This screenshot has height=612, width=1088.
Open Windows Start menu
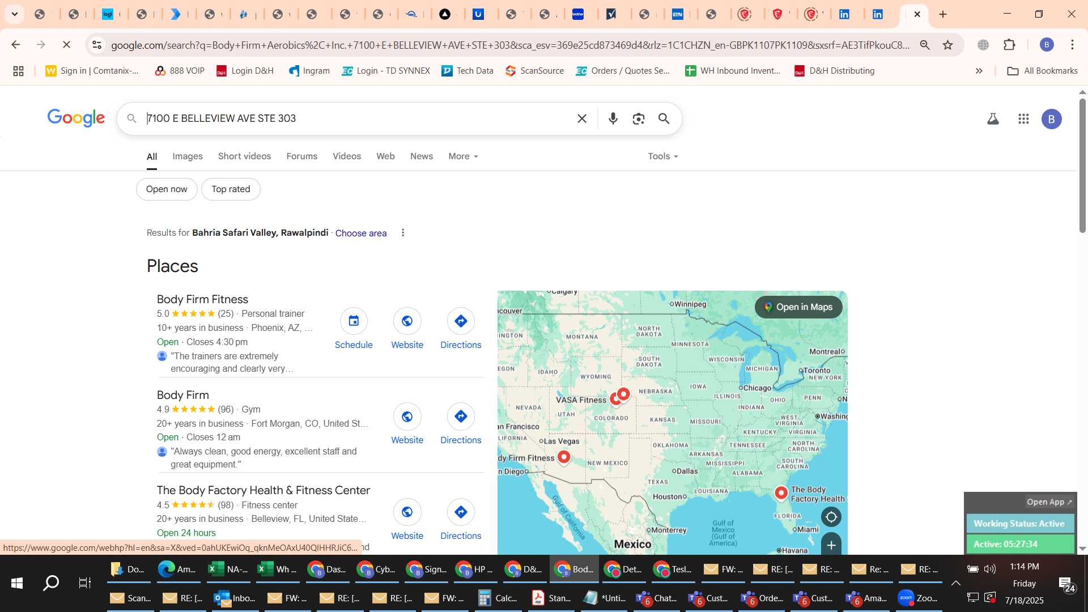(x=17, y=583)
